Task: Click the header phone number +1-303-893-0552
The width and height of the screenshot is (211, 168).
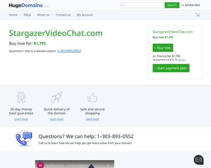Action: tap(191, 5)
